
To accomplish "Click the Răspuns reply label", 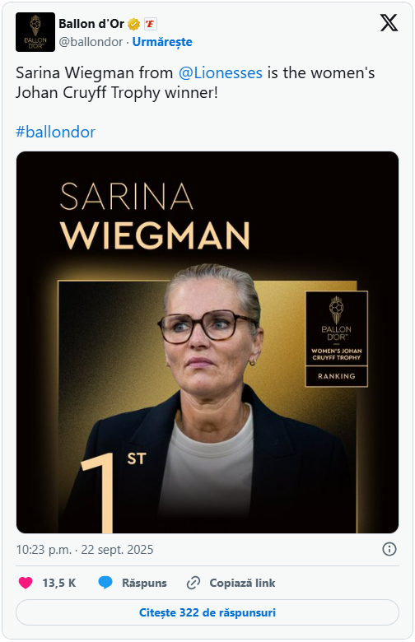I will 144,583.
